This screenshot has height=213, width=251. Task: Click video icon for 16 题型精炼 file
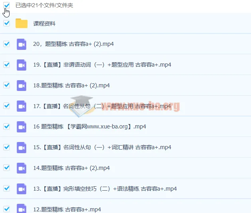pyautogui.click(x=22, y=127)
